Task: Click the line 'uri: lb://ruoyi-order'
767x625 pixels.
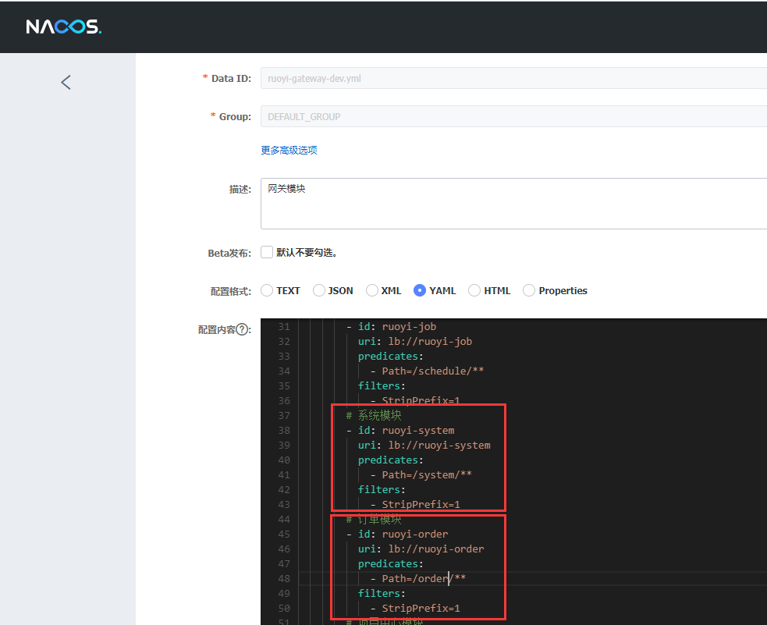Action: coord(421,549)
